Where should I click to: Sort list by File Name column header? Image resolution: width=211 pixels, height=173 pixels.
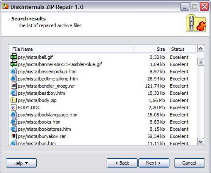point(71,49)
